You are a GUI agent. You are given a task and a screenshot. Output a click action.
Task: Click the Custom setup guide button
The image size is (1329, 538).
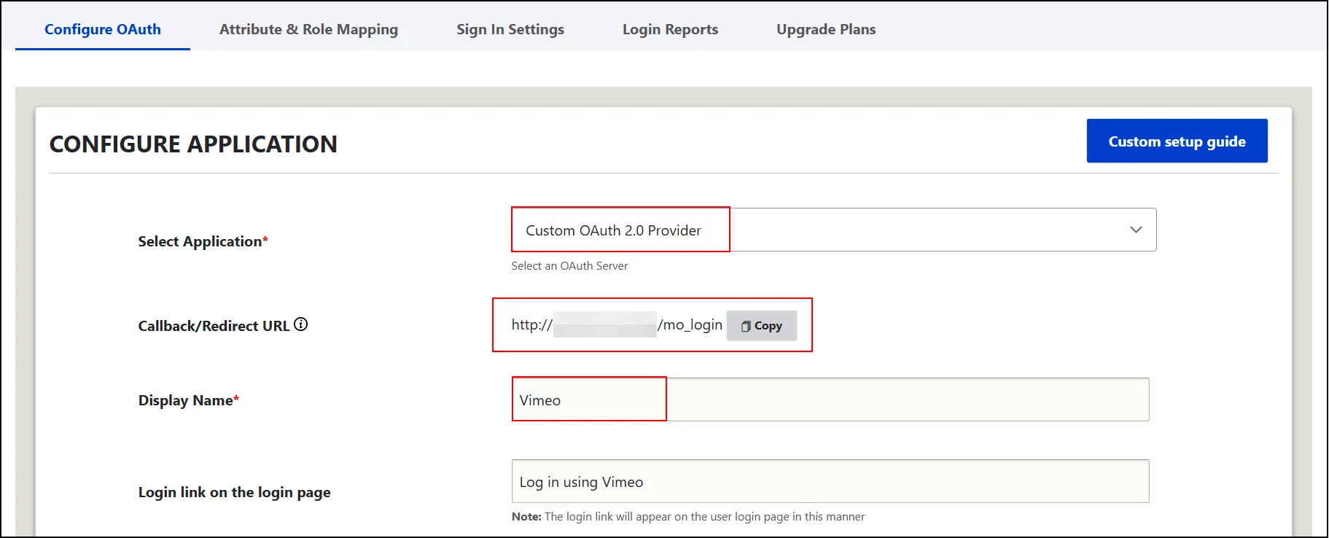[1177, 141]
